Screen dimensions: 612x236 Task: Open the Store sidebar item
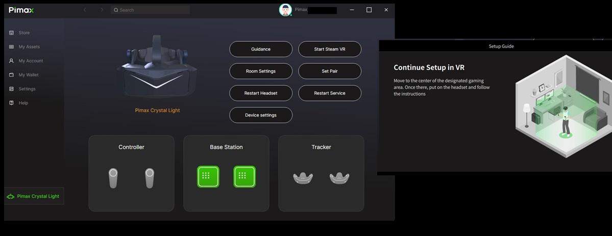click(x=24, y=33)
